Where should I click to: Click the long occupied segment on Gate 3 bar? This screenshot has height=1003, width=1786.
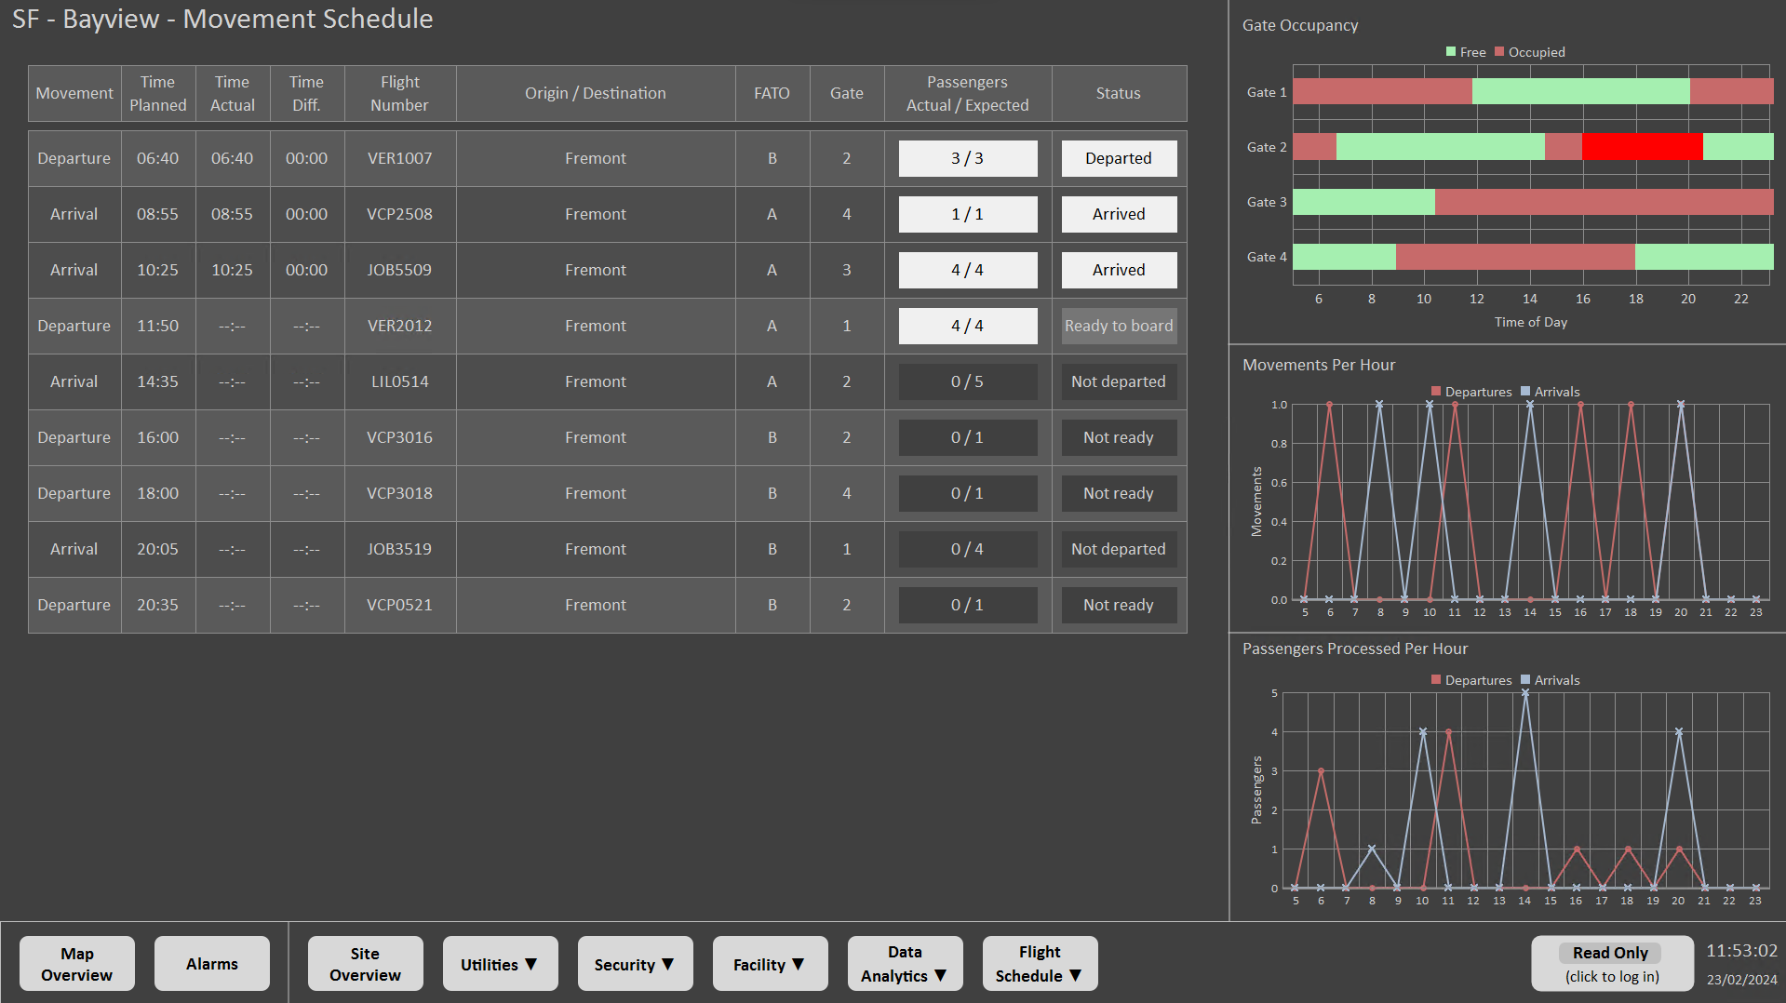[x=1605, y=202]
